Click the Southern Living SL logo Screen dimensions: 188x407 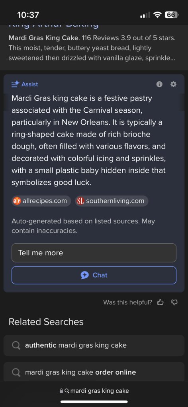(x=80, y=201)
